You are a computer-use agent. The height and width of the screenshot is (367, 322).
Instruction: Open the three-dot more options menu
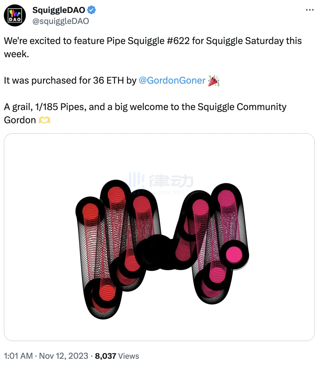[310, 10]
